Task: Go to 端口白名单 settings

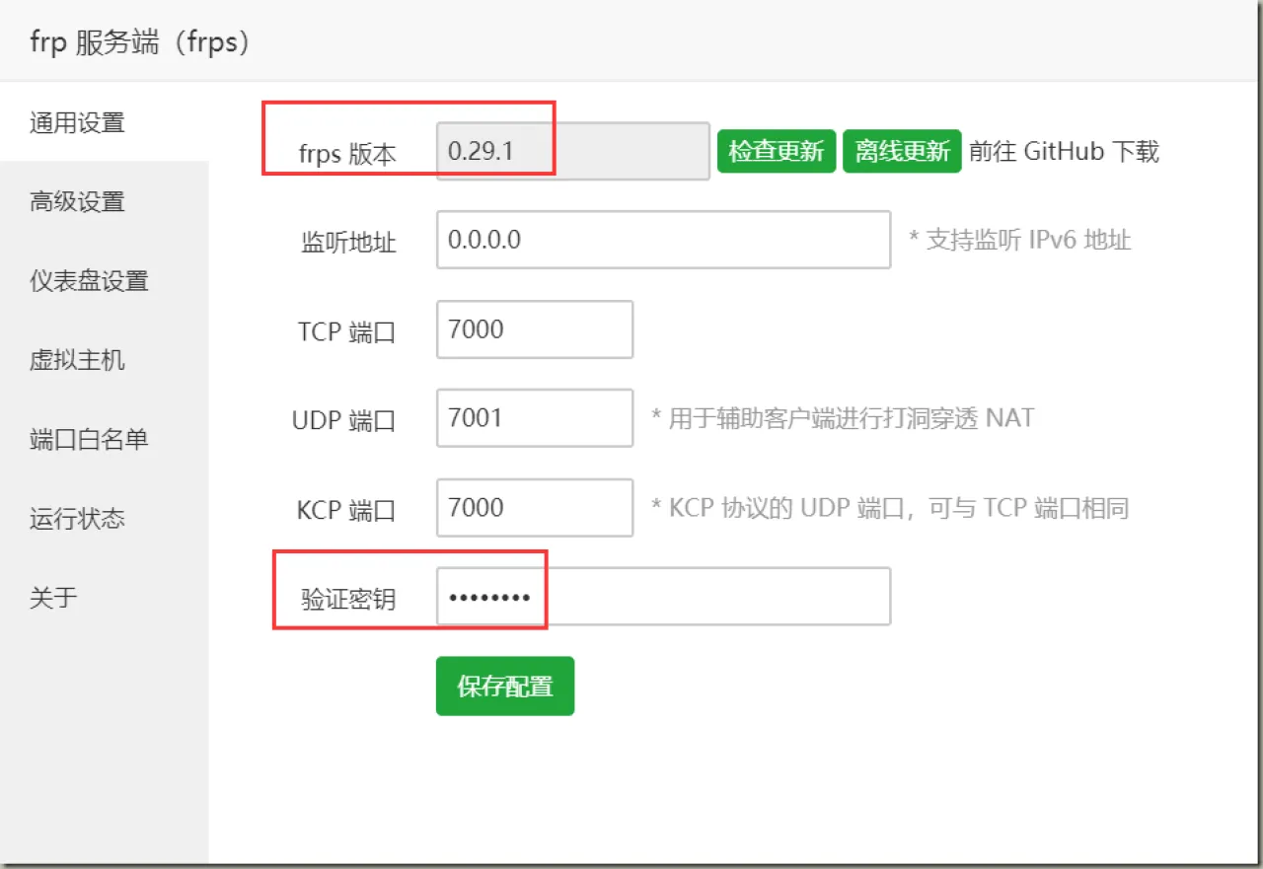Action: [89, 439]
